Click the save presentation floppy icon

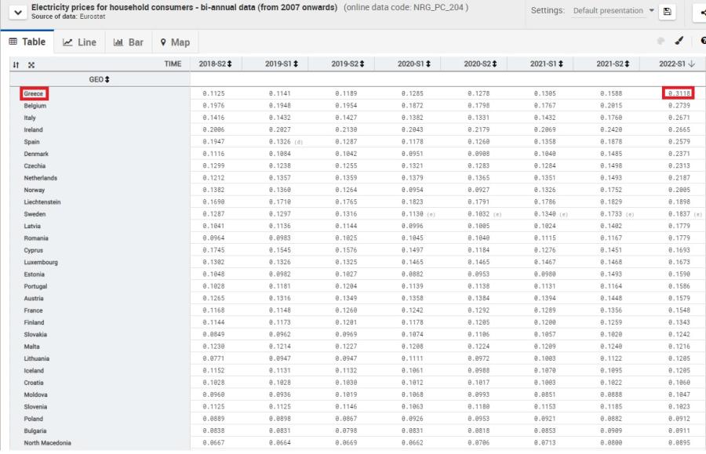668,12
